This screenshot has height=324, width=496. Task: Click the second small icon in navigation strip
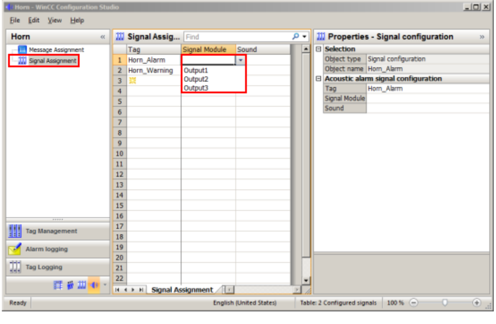(70, 285)
